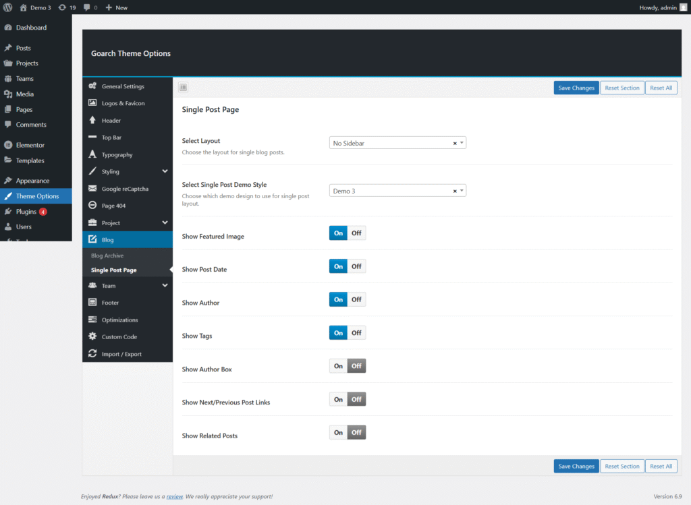Click the red Plugins update badge
The height and width of the screenshot is (505, 691).
[x=43, y=212]
